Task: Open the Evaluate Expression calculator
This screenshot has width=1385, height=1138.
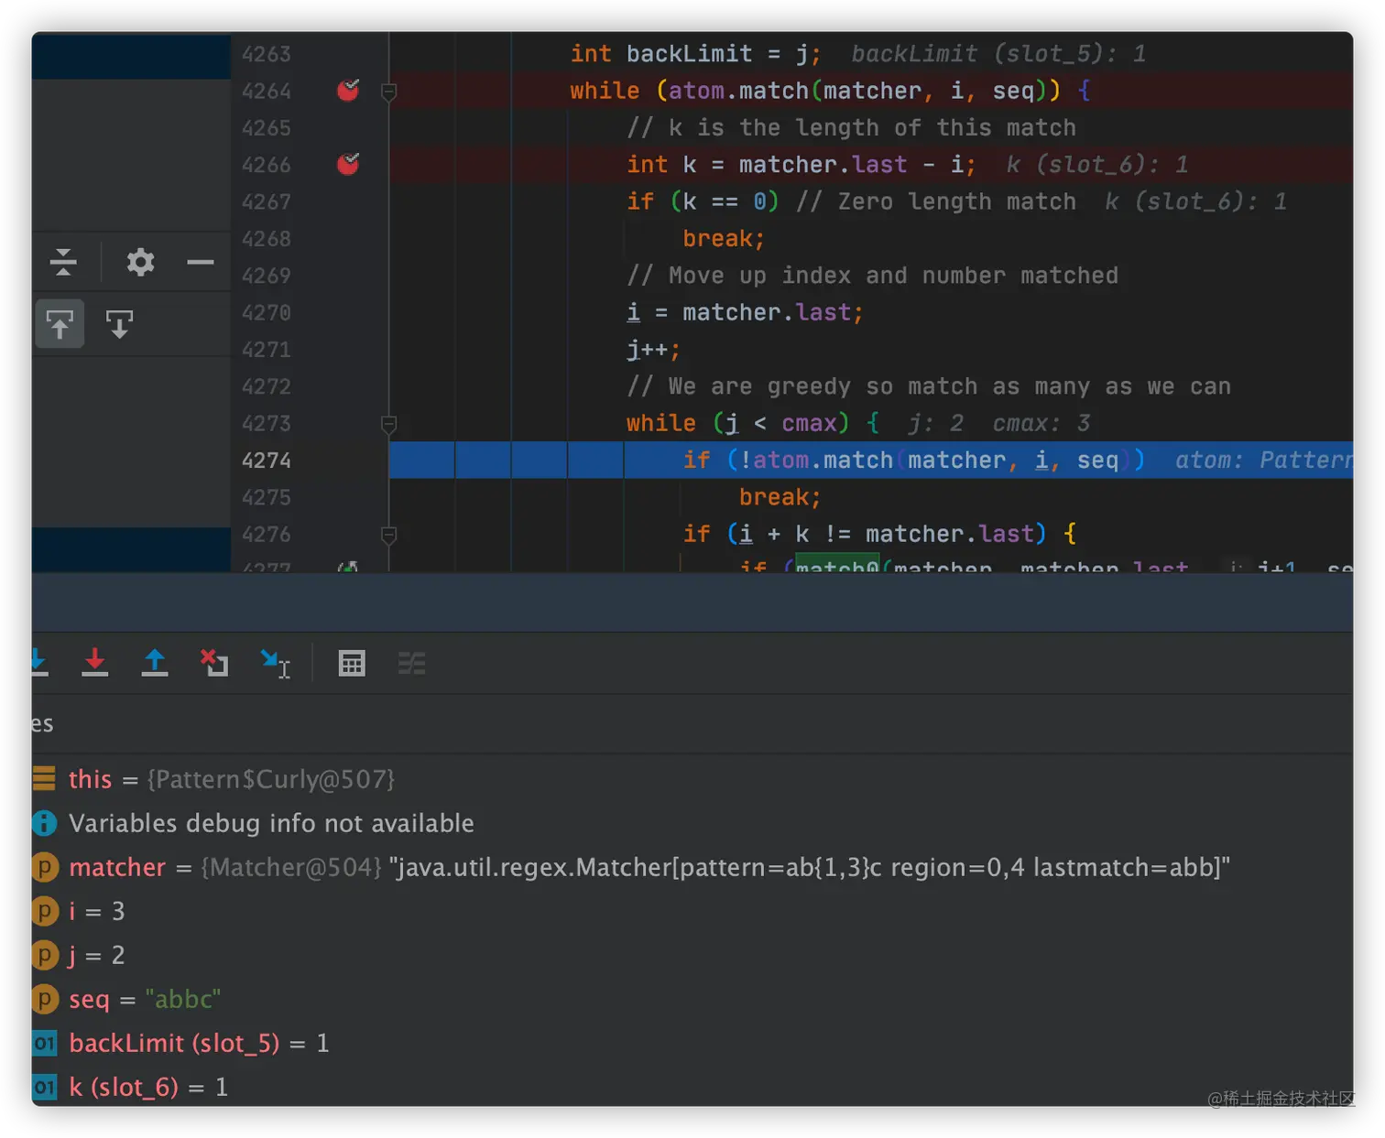Action: coord(352,663)
